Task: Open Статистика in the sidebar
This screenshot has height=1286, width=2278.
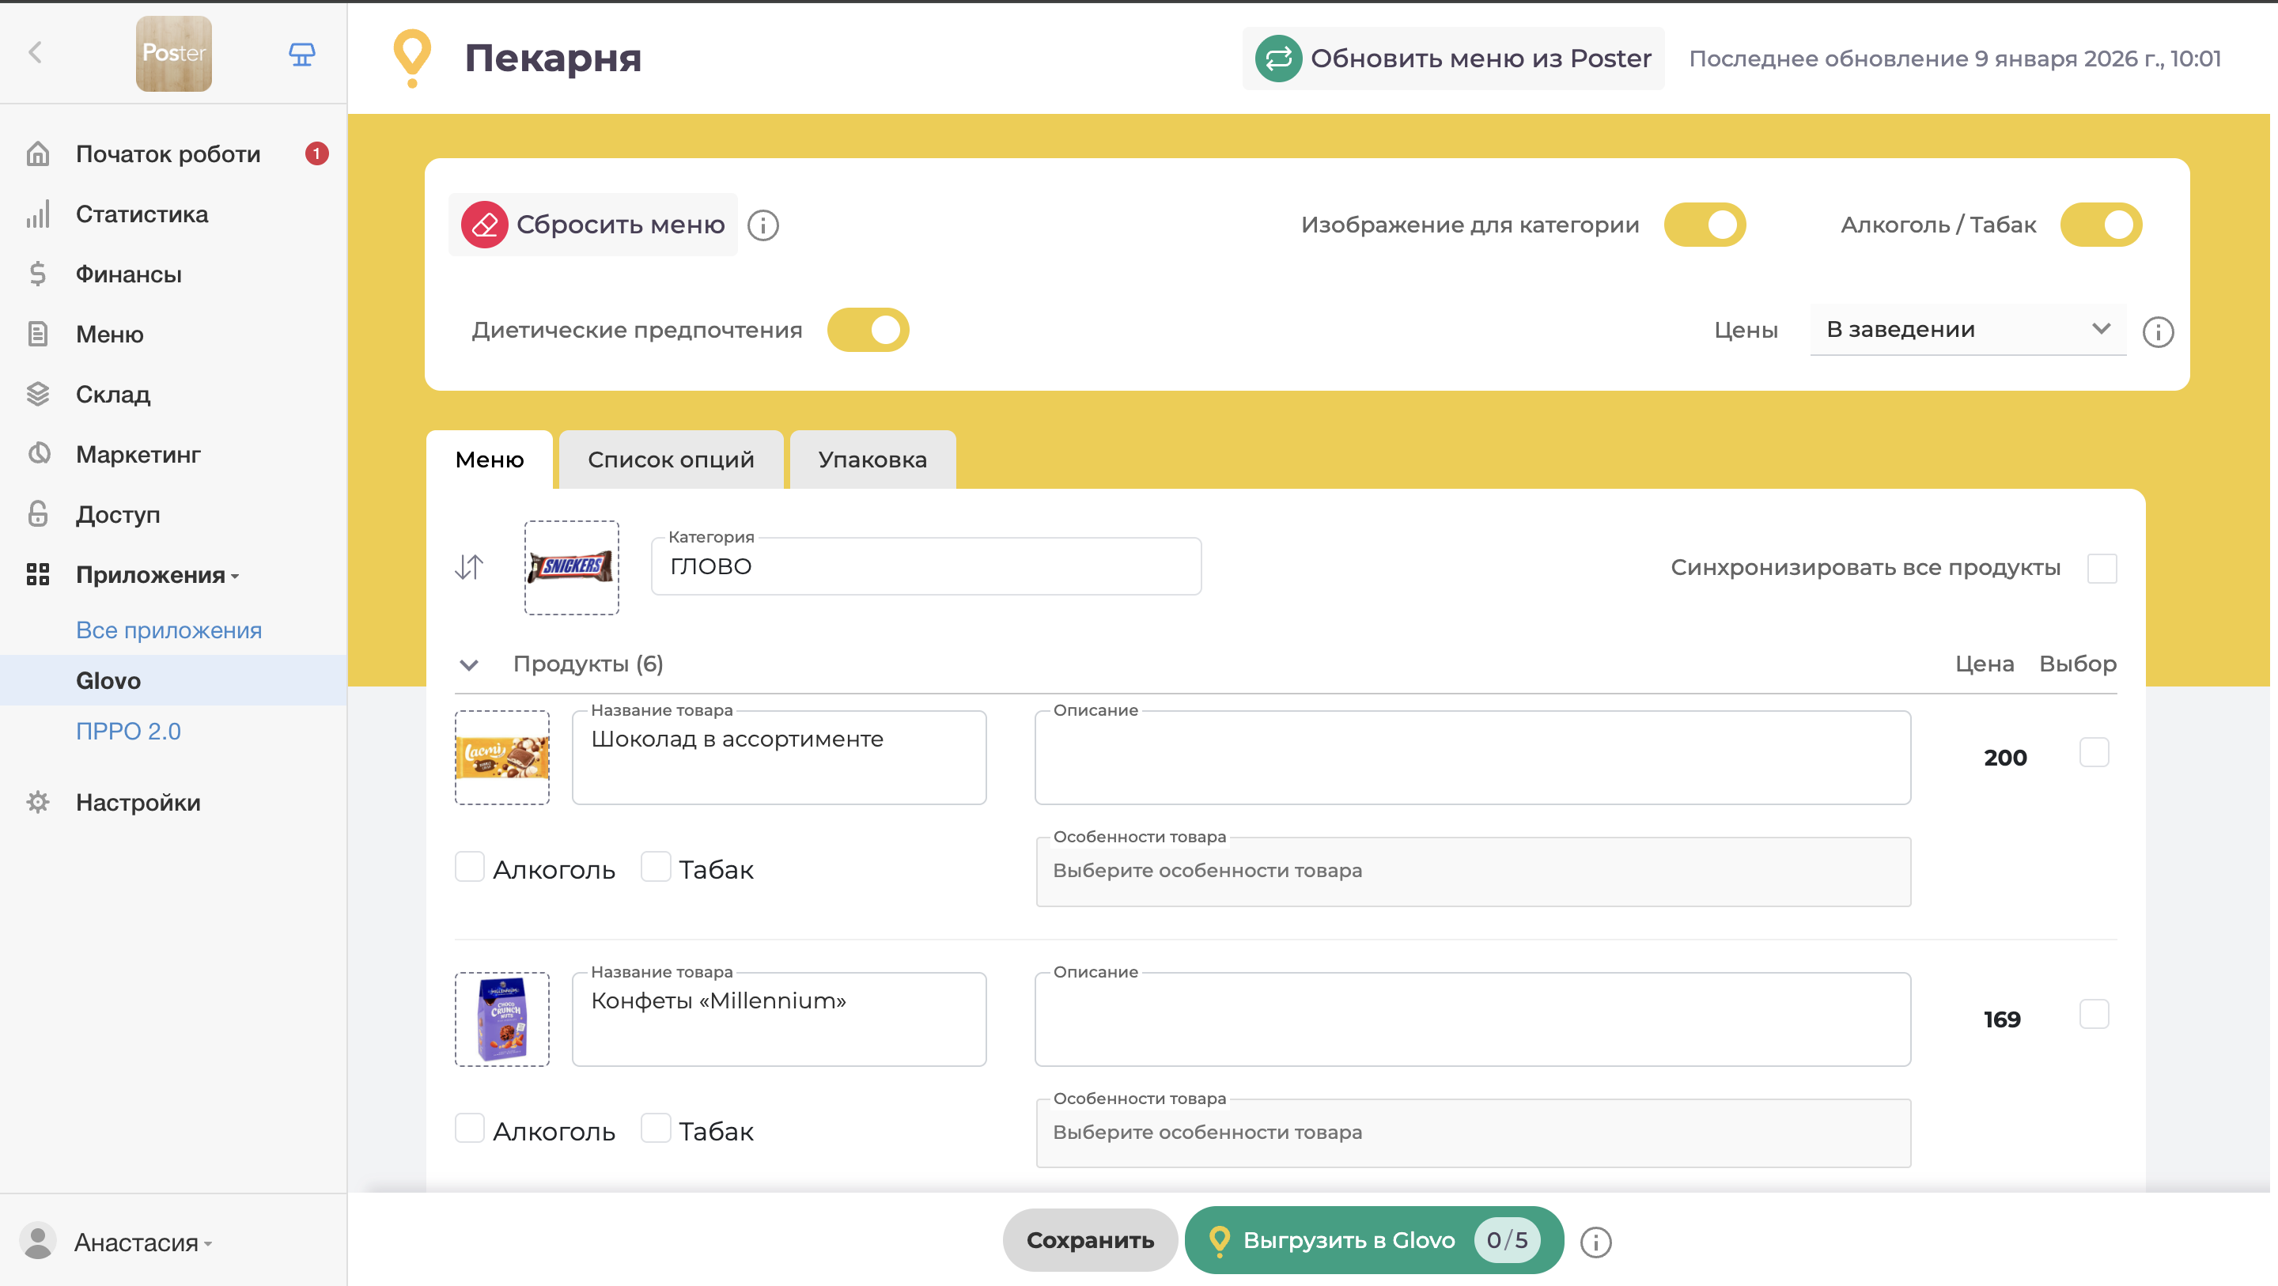Action: click(x=142, y=214)
